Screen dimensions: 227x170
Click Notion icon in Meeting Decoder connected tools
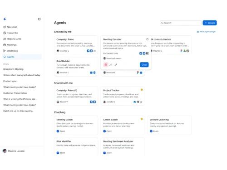(x=148, y=53)
